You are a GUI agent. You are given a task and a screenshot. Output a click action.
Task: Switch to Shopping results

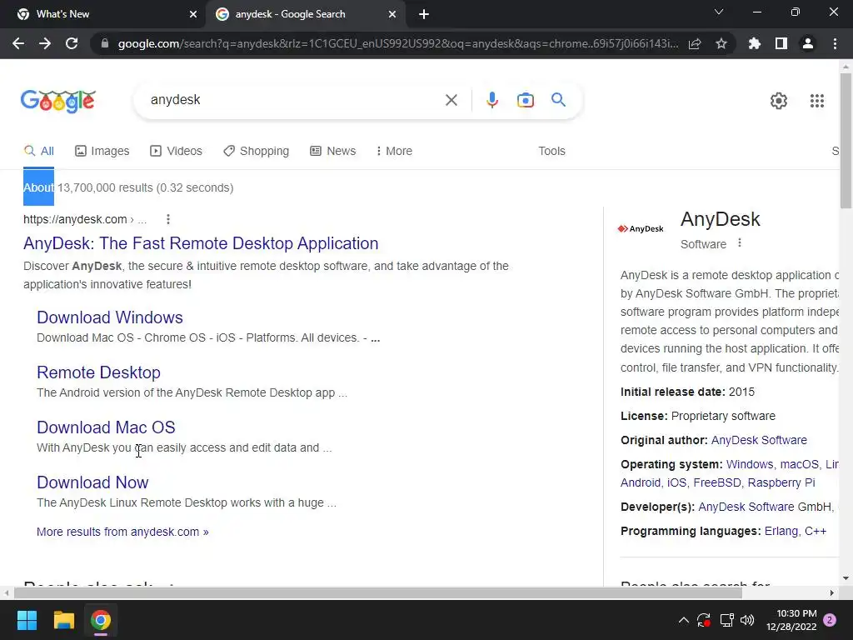(257, 152)
